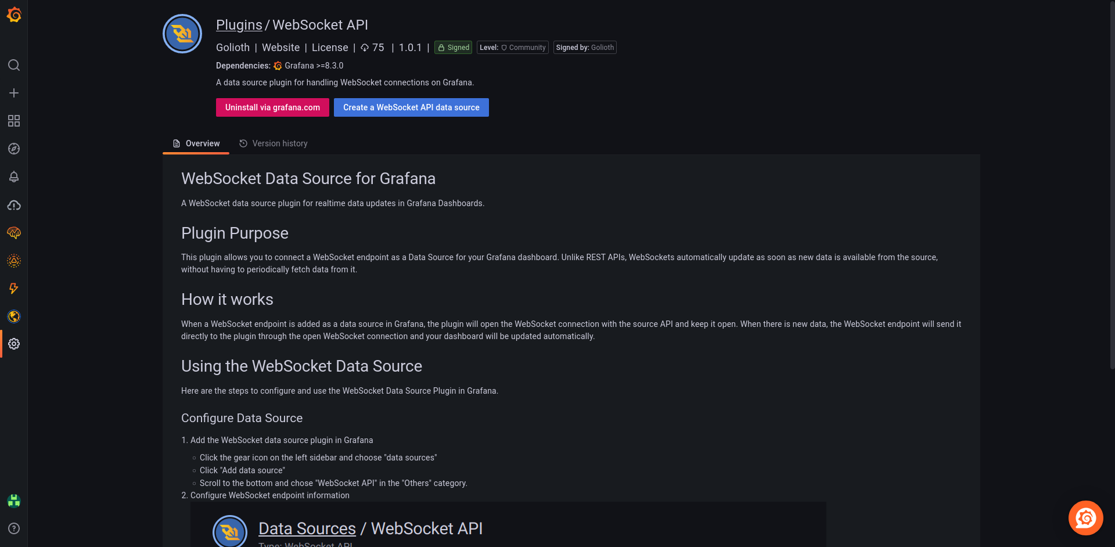Click the downloads icon beside 75
Image resolution: width=1115 pixels, height=547 pixels.
pyautogui.click(x=365, y=48)
